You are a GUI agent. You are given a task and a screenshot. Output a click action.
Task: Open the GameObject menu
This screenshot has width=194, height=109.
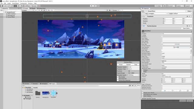(15, 3)
